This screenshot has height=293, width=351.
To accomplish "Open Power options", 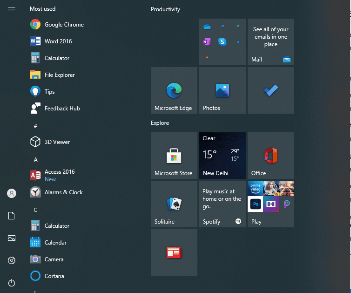I will 12,283.
